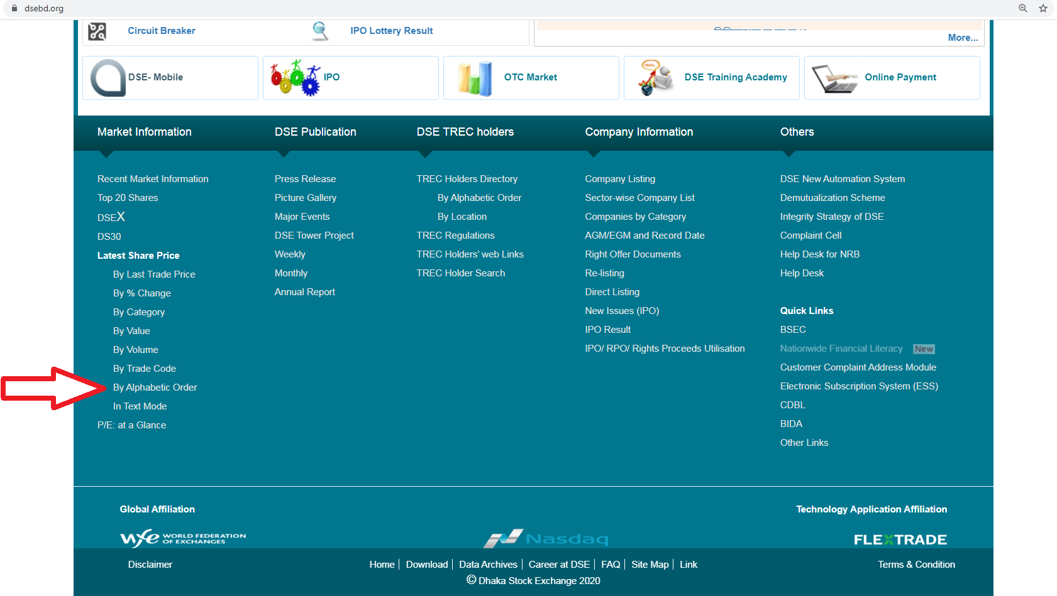1057x596 pixels.
Task: Open By Trade Code listing
Action: tap(145, 369)
